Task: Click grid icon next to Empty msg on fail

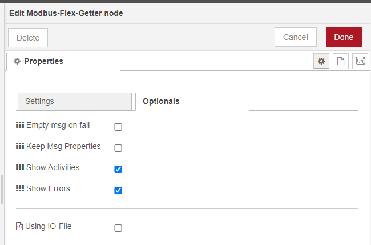Action: pyautogui.click(x=20, y=125)
